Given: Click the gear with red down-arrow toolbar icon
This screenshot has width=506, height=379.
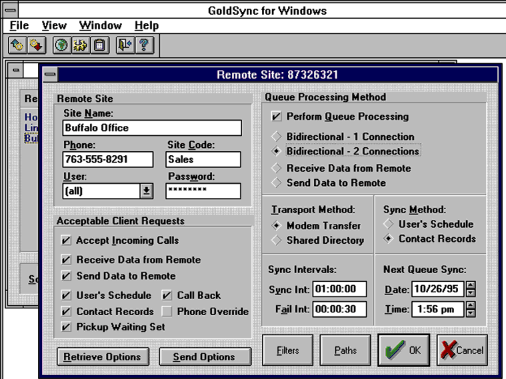Looking at the screenshot, I should point(37,45).
